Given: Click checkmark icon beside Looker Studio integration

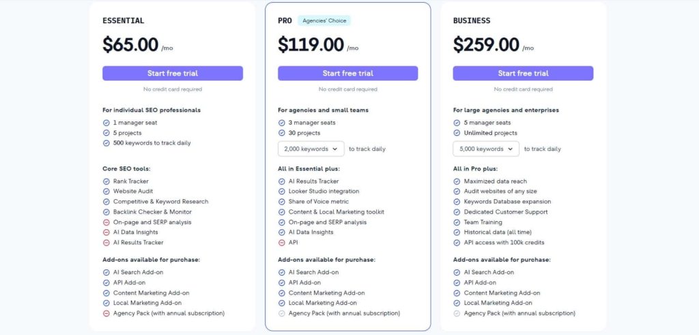Looking at the screenshot, I should (x=281, y=192).
